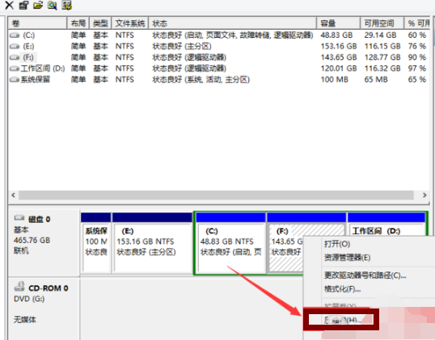Click the settings view toolbar icon
The width and height of the screenshot is (435, 340).
[66, 5]
